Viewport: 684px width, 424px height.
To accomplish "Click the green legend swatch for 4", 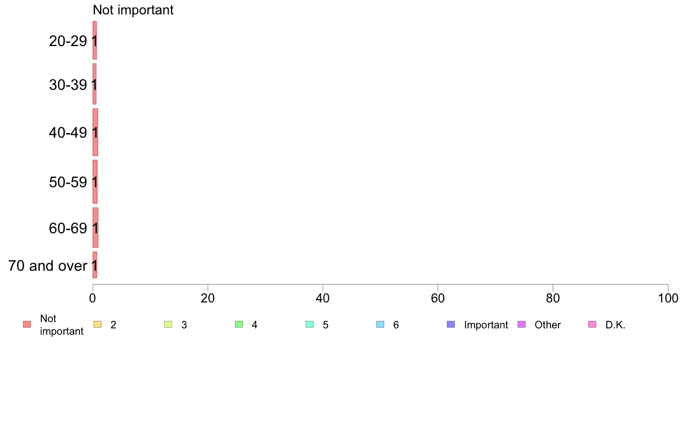I will point(239,324).
